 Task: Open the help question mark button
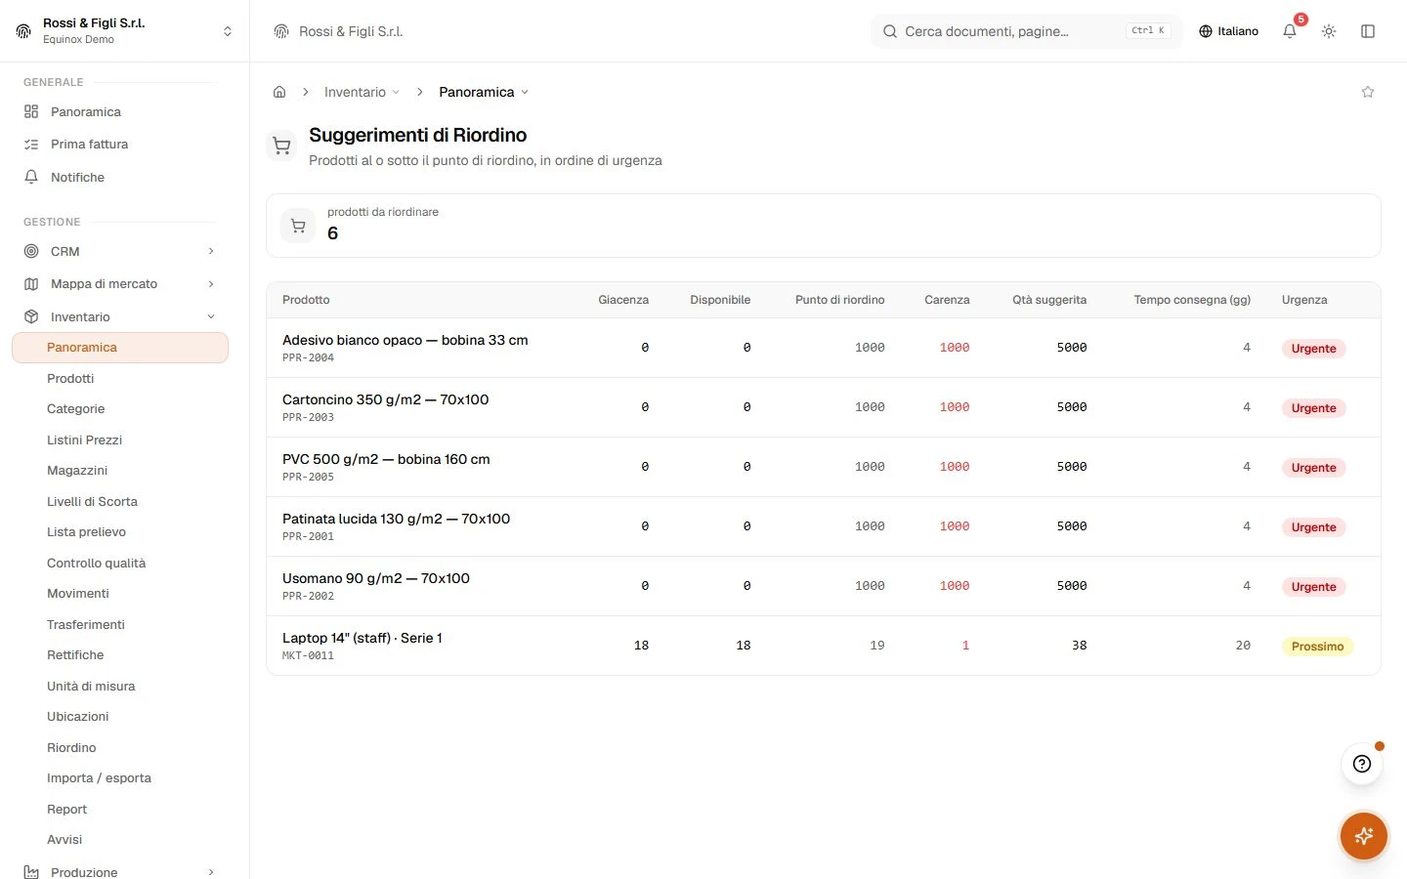pos(1362,764)
